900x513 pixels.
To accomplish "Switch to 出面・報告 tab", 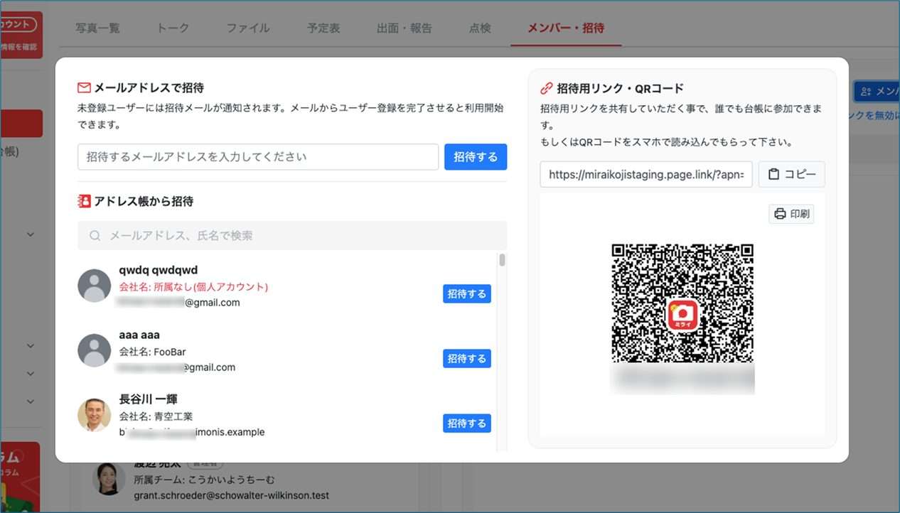I will tap(405, 28).
